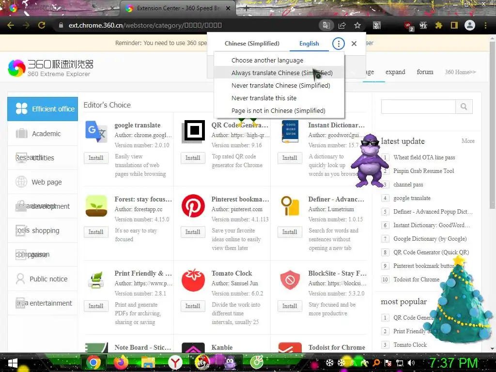Click the Pinterest logo icon
This screenshot has width=496, height=372.
193,205
